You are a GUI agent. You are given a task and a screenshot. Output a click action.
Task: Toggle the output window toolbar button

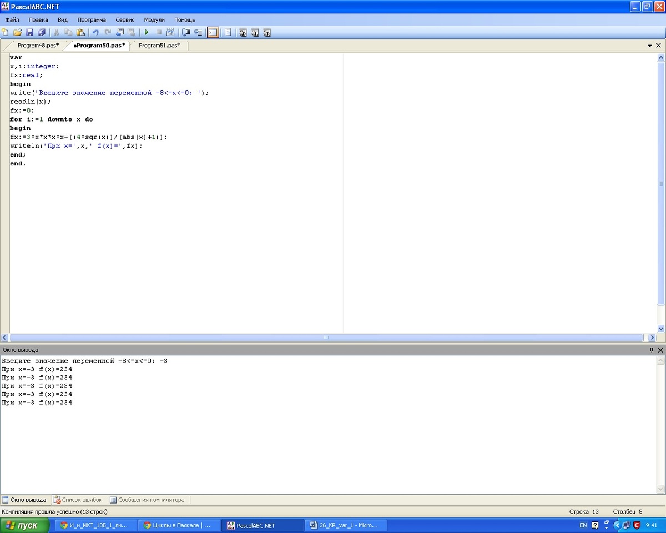(213, 32)
